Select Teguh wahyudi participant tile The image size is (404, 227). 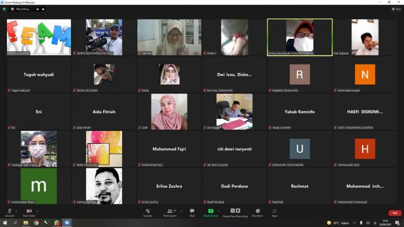[39, 75]
